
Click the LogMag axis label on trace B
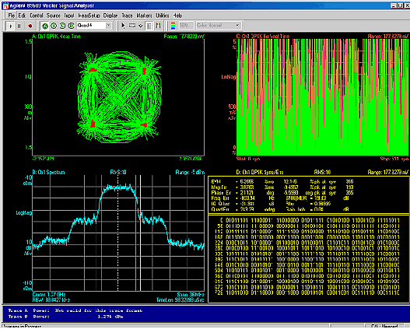tap(24, 213)
